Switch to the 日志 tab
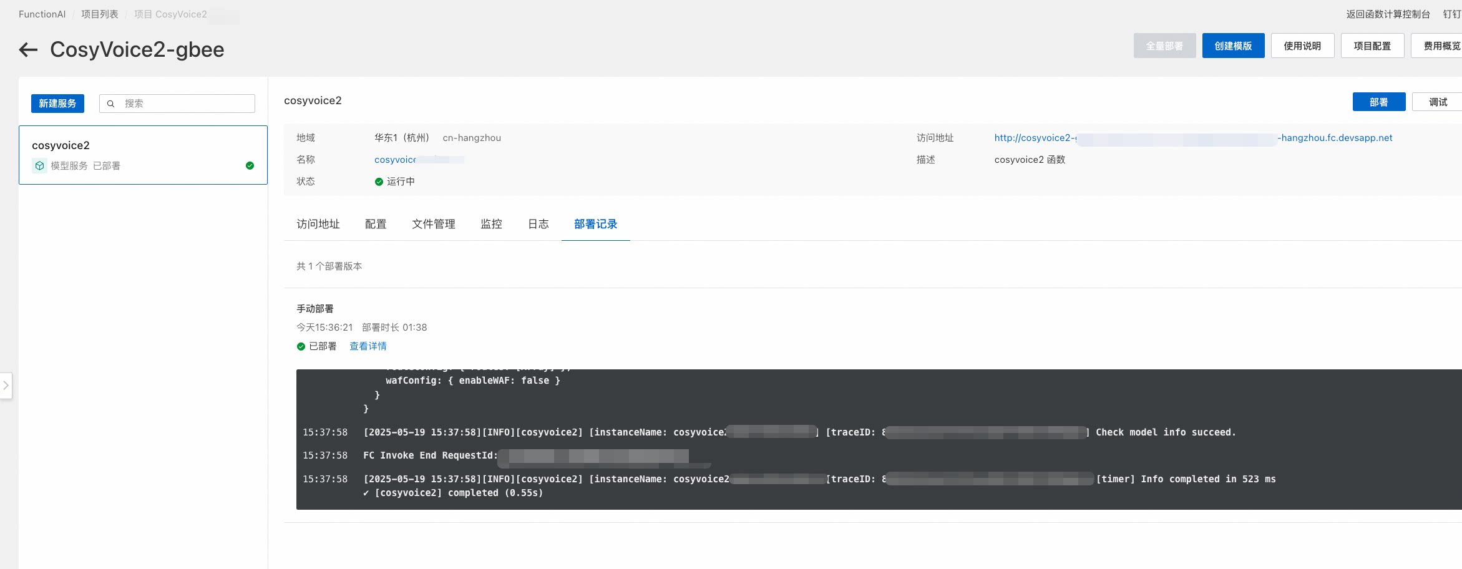 (x=538, y=224)
